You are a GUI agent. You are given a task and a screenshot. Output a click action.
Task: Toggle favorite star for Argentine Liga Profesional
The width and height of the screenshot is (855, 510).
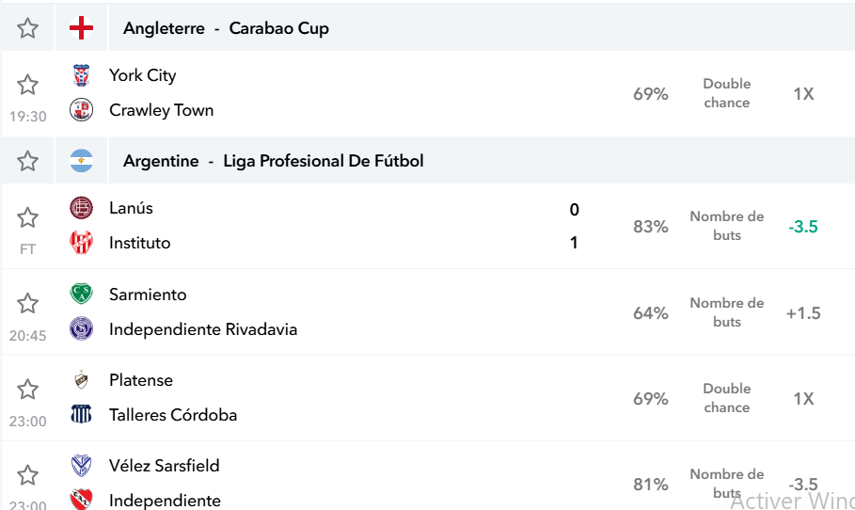click(27, 161)
